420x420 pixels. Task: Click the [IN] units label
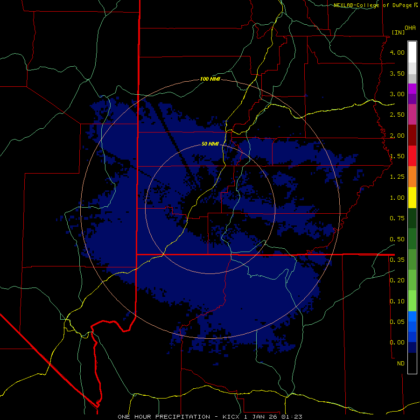pos(398,32)
